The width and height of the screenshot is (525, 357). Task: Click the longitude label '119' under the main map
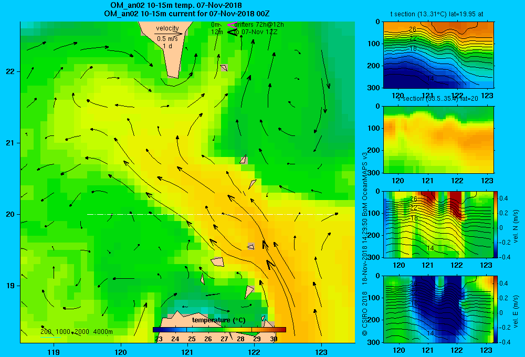(x=54, y=352)
